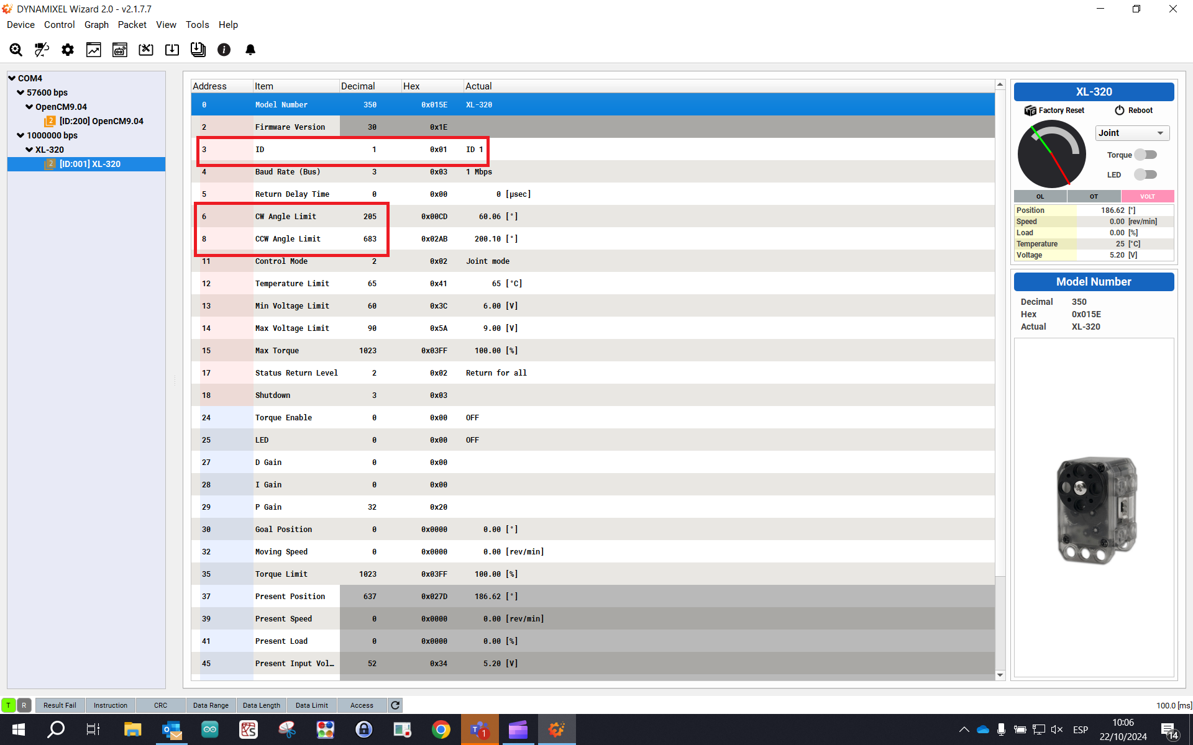Open the Tools menu
Image resolution: width=1193 pixels, height=745 pixels.
click(x=197, y=25)
